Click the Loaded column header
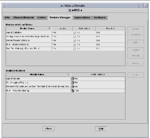The width and height of the screenshot is (150, 138). point(63,29)
